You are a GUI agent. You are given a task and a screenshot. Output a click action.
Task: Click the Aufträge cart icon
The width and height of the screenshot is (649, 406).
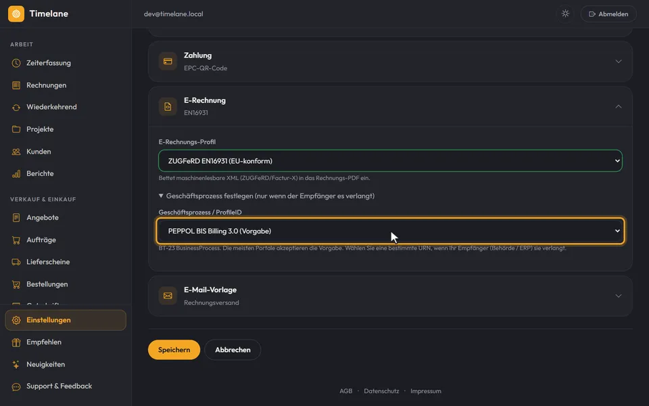[x=16, y=240]
